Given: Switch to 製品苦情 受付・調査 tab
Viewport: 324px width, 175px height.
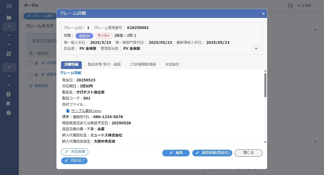Looking at the screenshot, I should tap(104, 64).
